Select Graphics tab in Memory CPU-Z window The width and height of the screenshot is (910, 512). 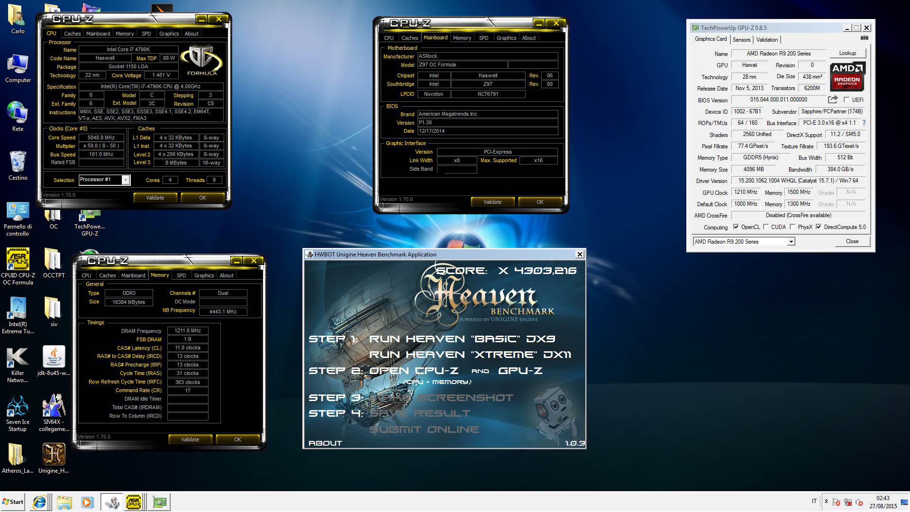pyautogui.click(x=204, y=275)
